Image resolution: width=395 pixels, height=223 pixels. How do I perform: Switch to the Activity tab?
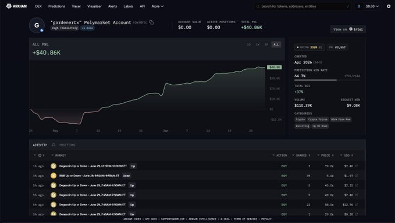tap(40, 145)
